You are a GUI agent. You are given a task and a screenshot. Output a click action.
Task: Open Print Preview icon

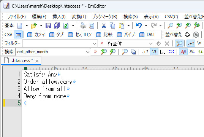(x=92, y=25)
